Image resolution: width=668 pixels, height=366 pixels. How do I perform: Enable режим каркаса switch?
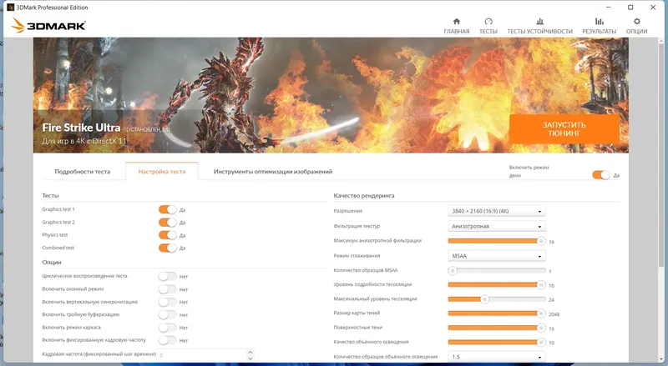tap(167, 328)
